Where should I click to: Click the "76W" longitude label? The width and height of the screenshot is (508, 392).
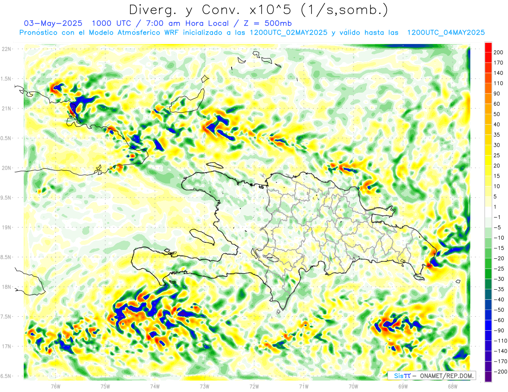point(55,386)
